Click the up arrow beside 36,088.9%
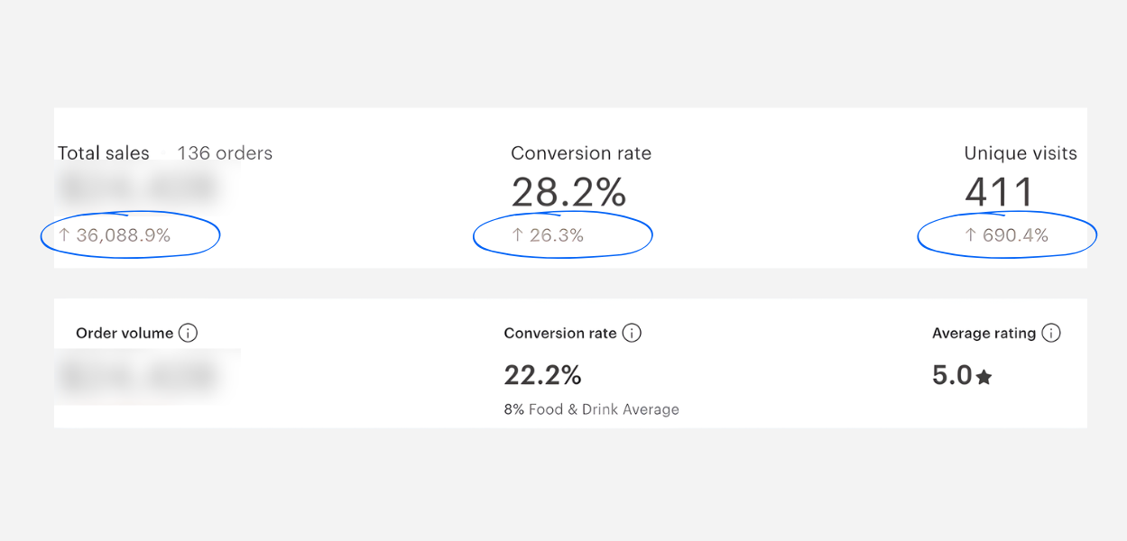 (x=64, y=235)
